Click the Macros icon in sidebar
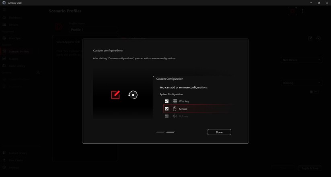 [4, 58]
